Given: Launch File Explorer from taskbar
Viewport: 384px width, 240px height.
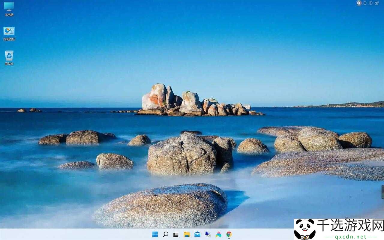Looking at the screenshot, I should 187,234.
